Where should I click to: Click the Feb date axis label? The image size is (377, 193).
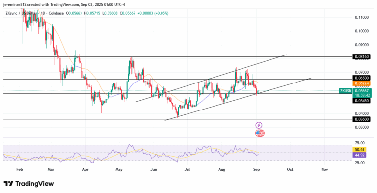point(20,169)
